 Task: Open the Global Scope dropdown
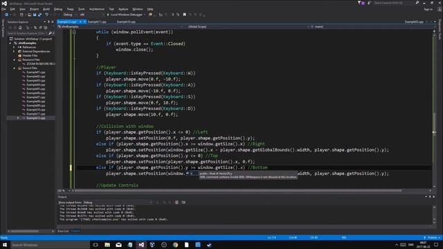tap(246, 26)
